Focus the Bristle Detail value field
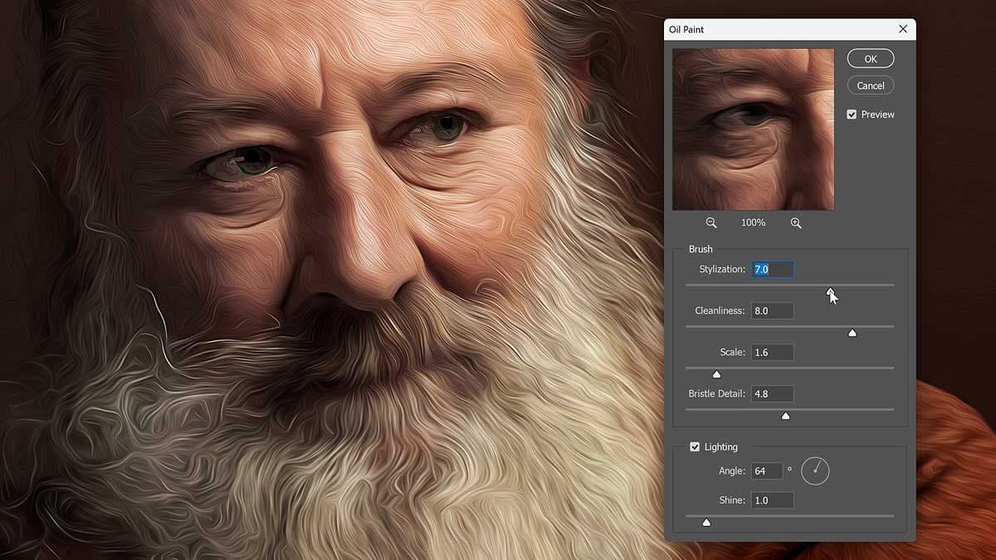This screenshot has height=560, width=996. point(772,394)
